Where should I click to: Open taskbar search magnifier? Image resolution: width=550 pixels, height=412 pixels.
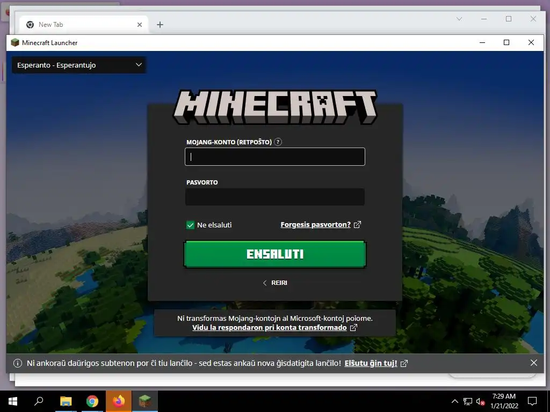(x=39, y=401)
